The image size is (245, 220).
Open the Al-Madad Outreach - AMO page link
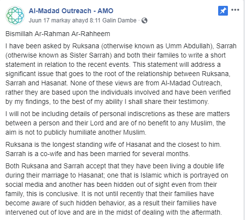pos(71,11)
